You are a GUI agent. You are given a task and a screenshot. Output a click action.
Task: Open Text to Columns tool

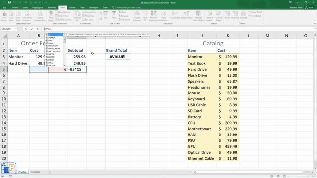click(137, 16)
